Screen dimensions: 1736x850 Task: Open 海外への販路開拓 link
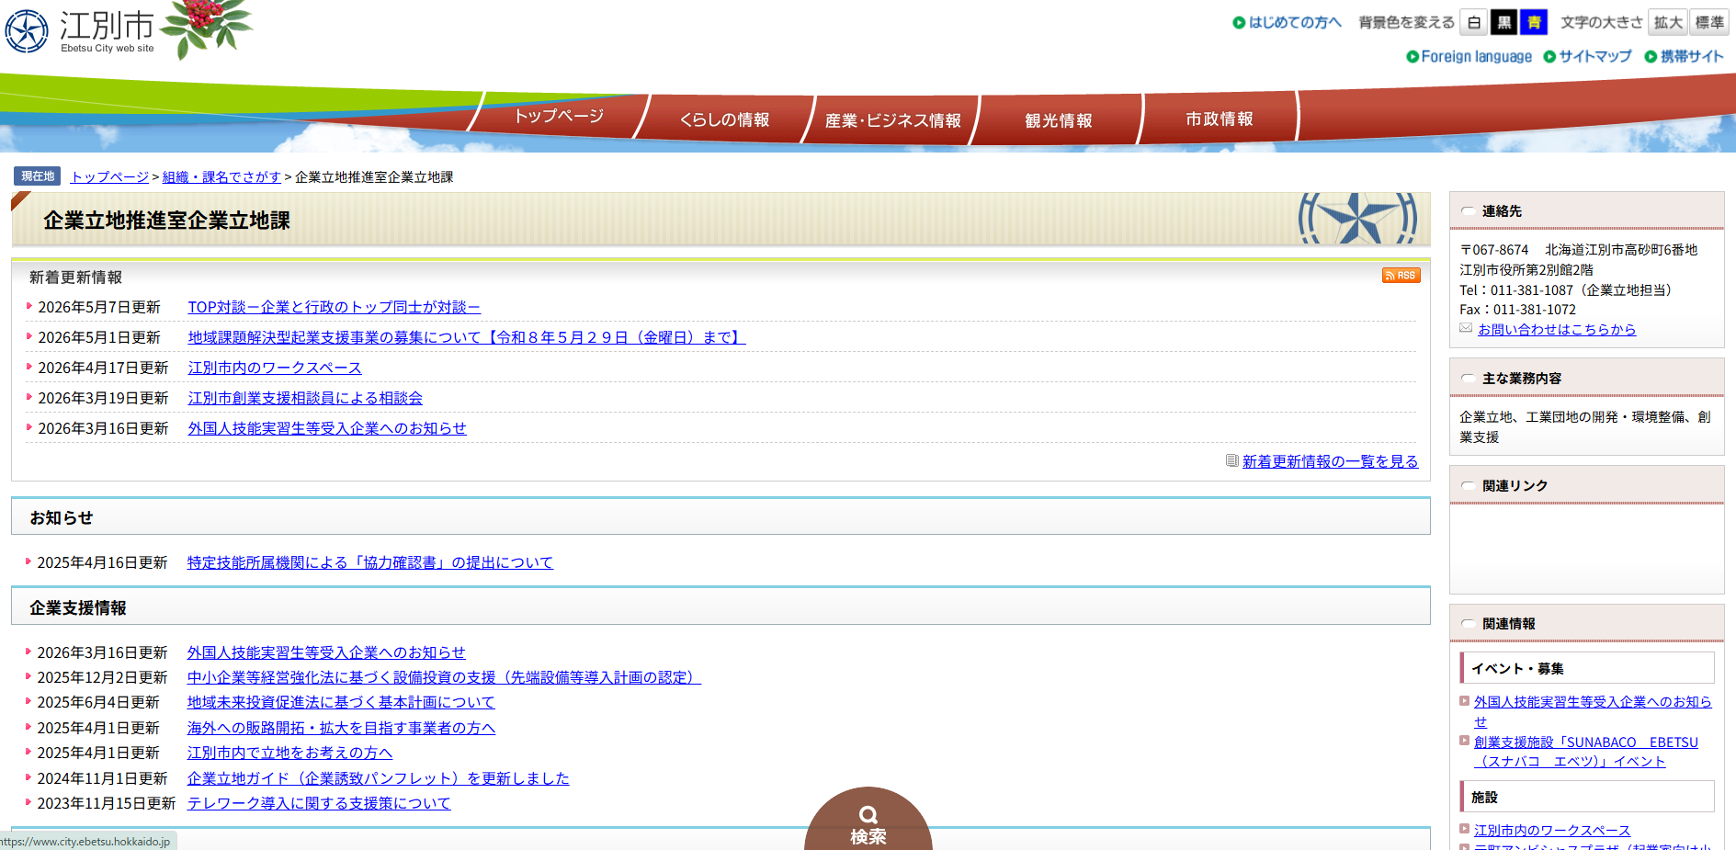[x=341, y=728]
